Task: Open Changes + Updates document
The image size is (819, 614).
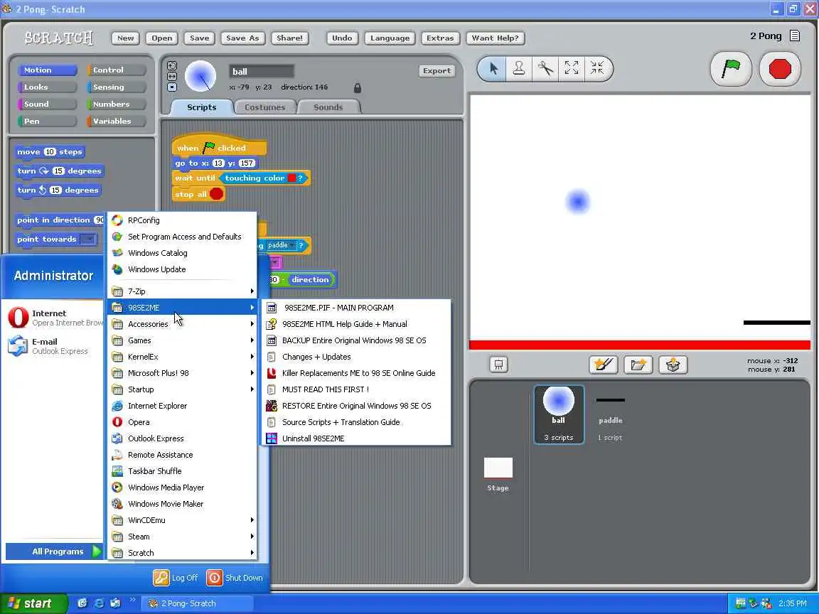Action: (x=356, y=357)
